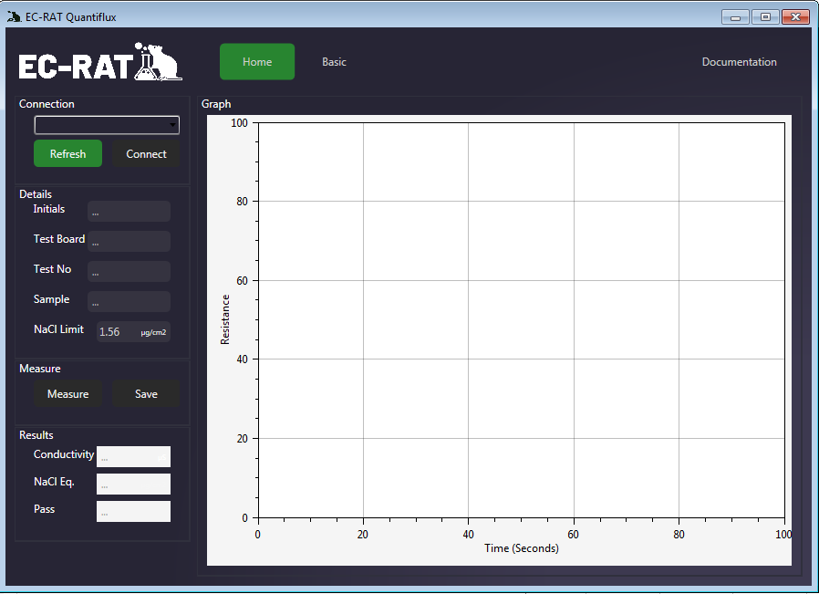This screenshot has height=594, width=819.
Task: Click the EC-RAT logo image
Action: [x=100, y=62]
